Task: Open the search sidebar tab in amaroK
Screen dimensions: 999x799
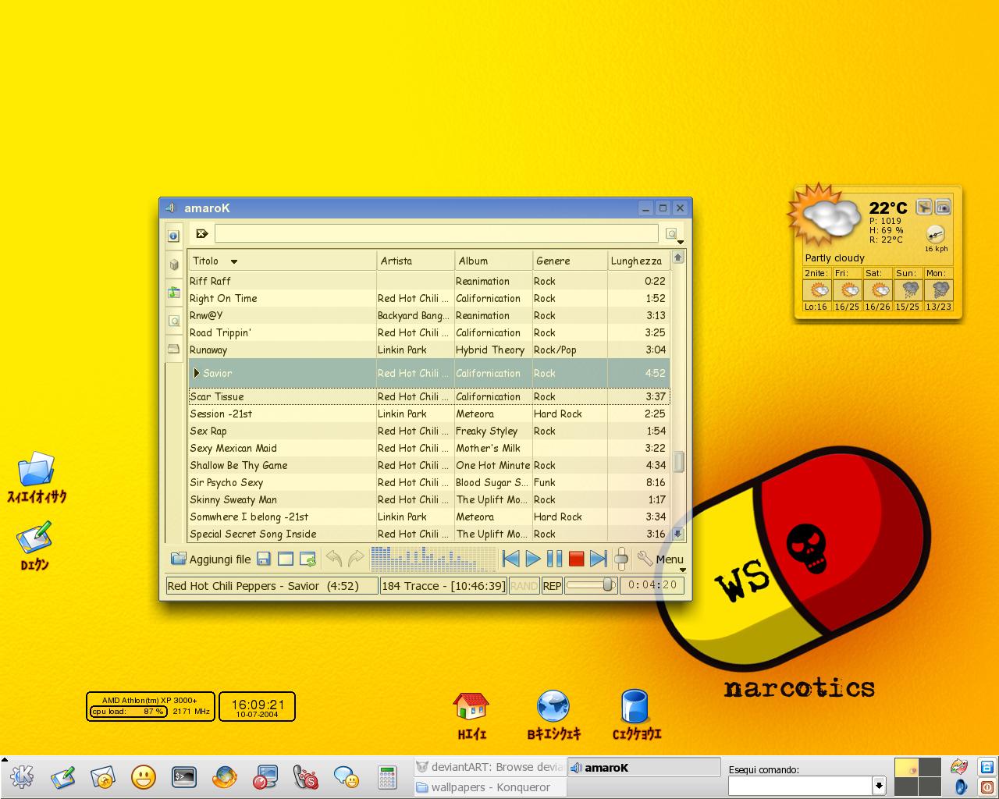Action: tap(173, 321)
